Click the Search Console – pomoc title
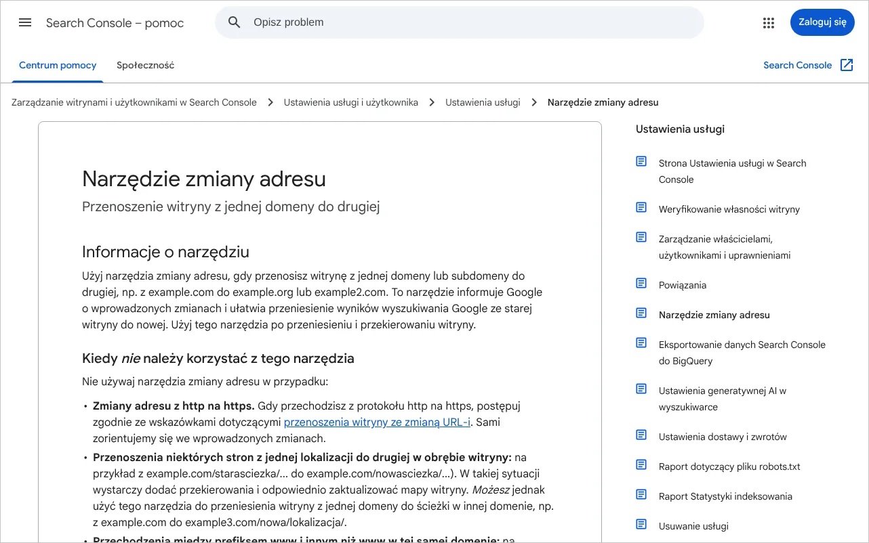This screenshot has width=869, height=543. click(115, 23)
